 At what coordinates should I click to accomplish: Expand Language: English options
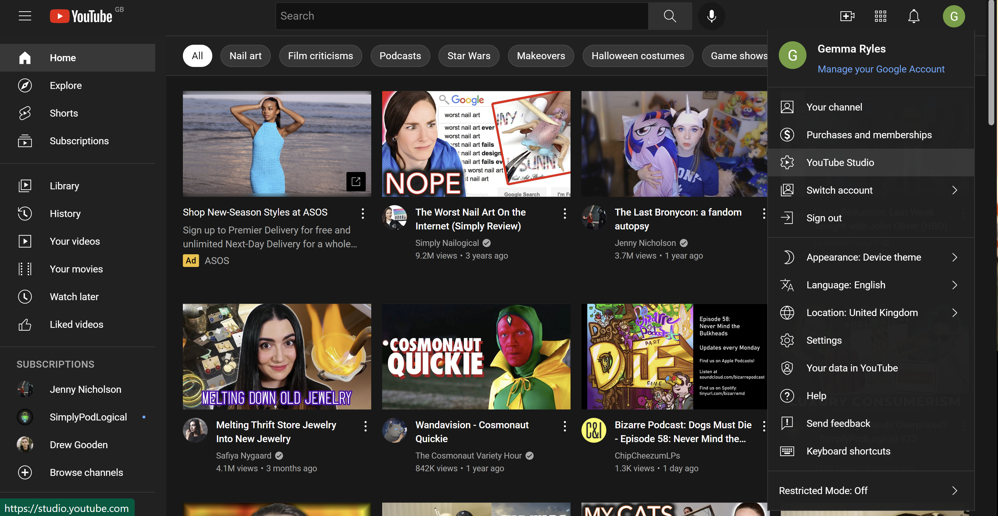871,285
